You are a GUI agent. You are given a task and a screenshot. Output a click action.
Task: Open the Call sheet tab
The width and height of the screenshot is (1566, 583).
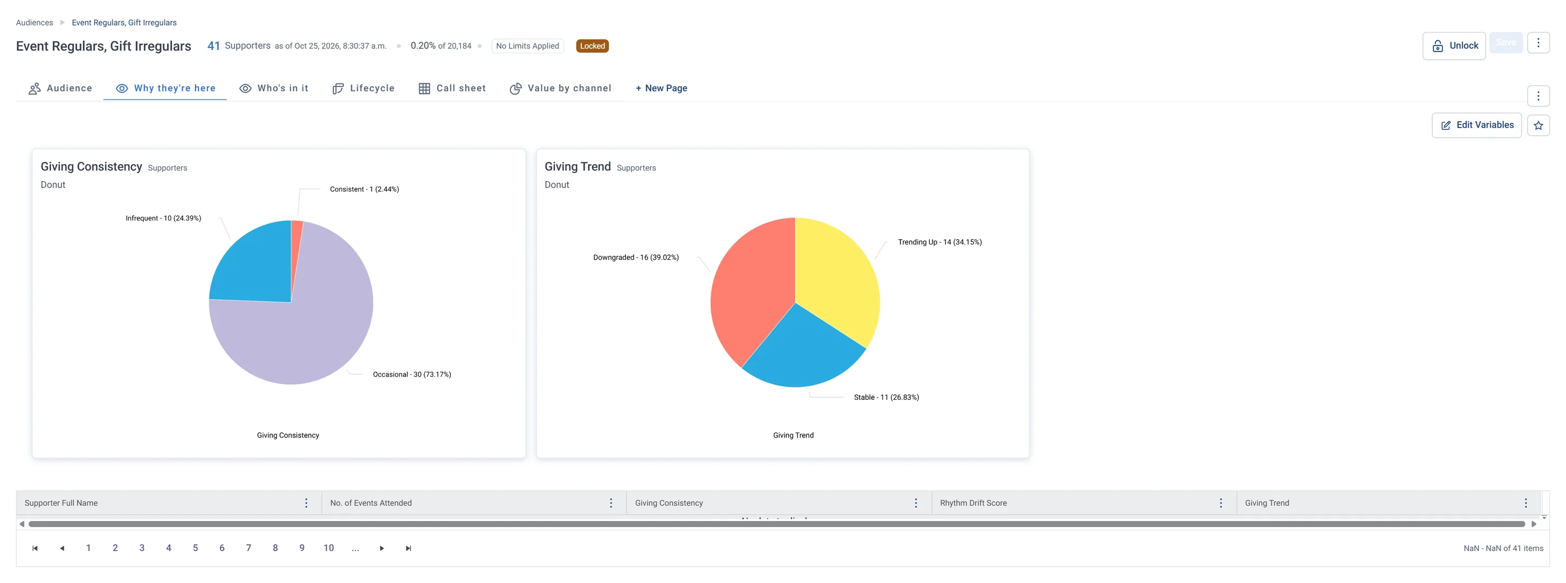point(452,88)
